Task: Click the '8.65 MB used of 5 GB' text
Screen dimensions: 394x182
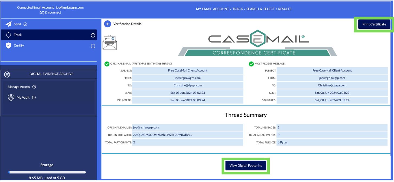Action: [x=47, y=178]
